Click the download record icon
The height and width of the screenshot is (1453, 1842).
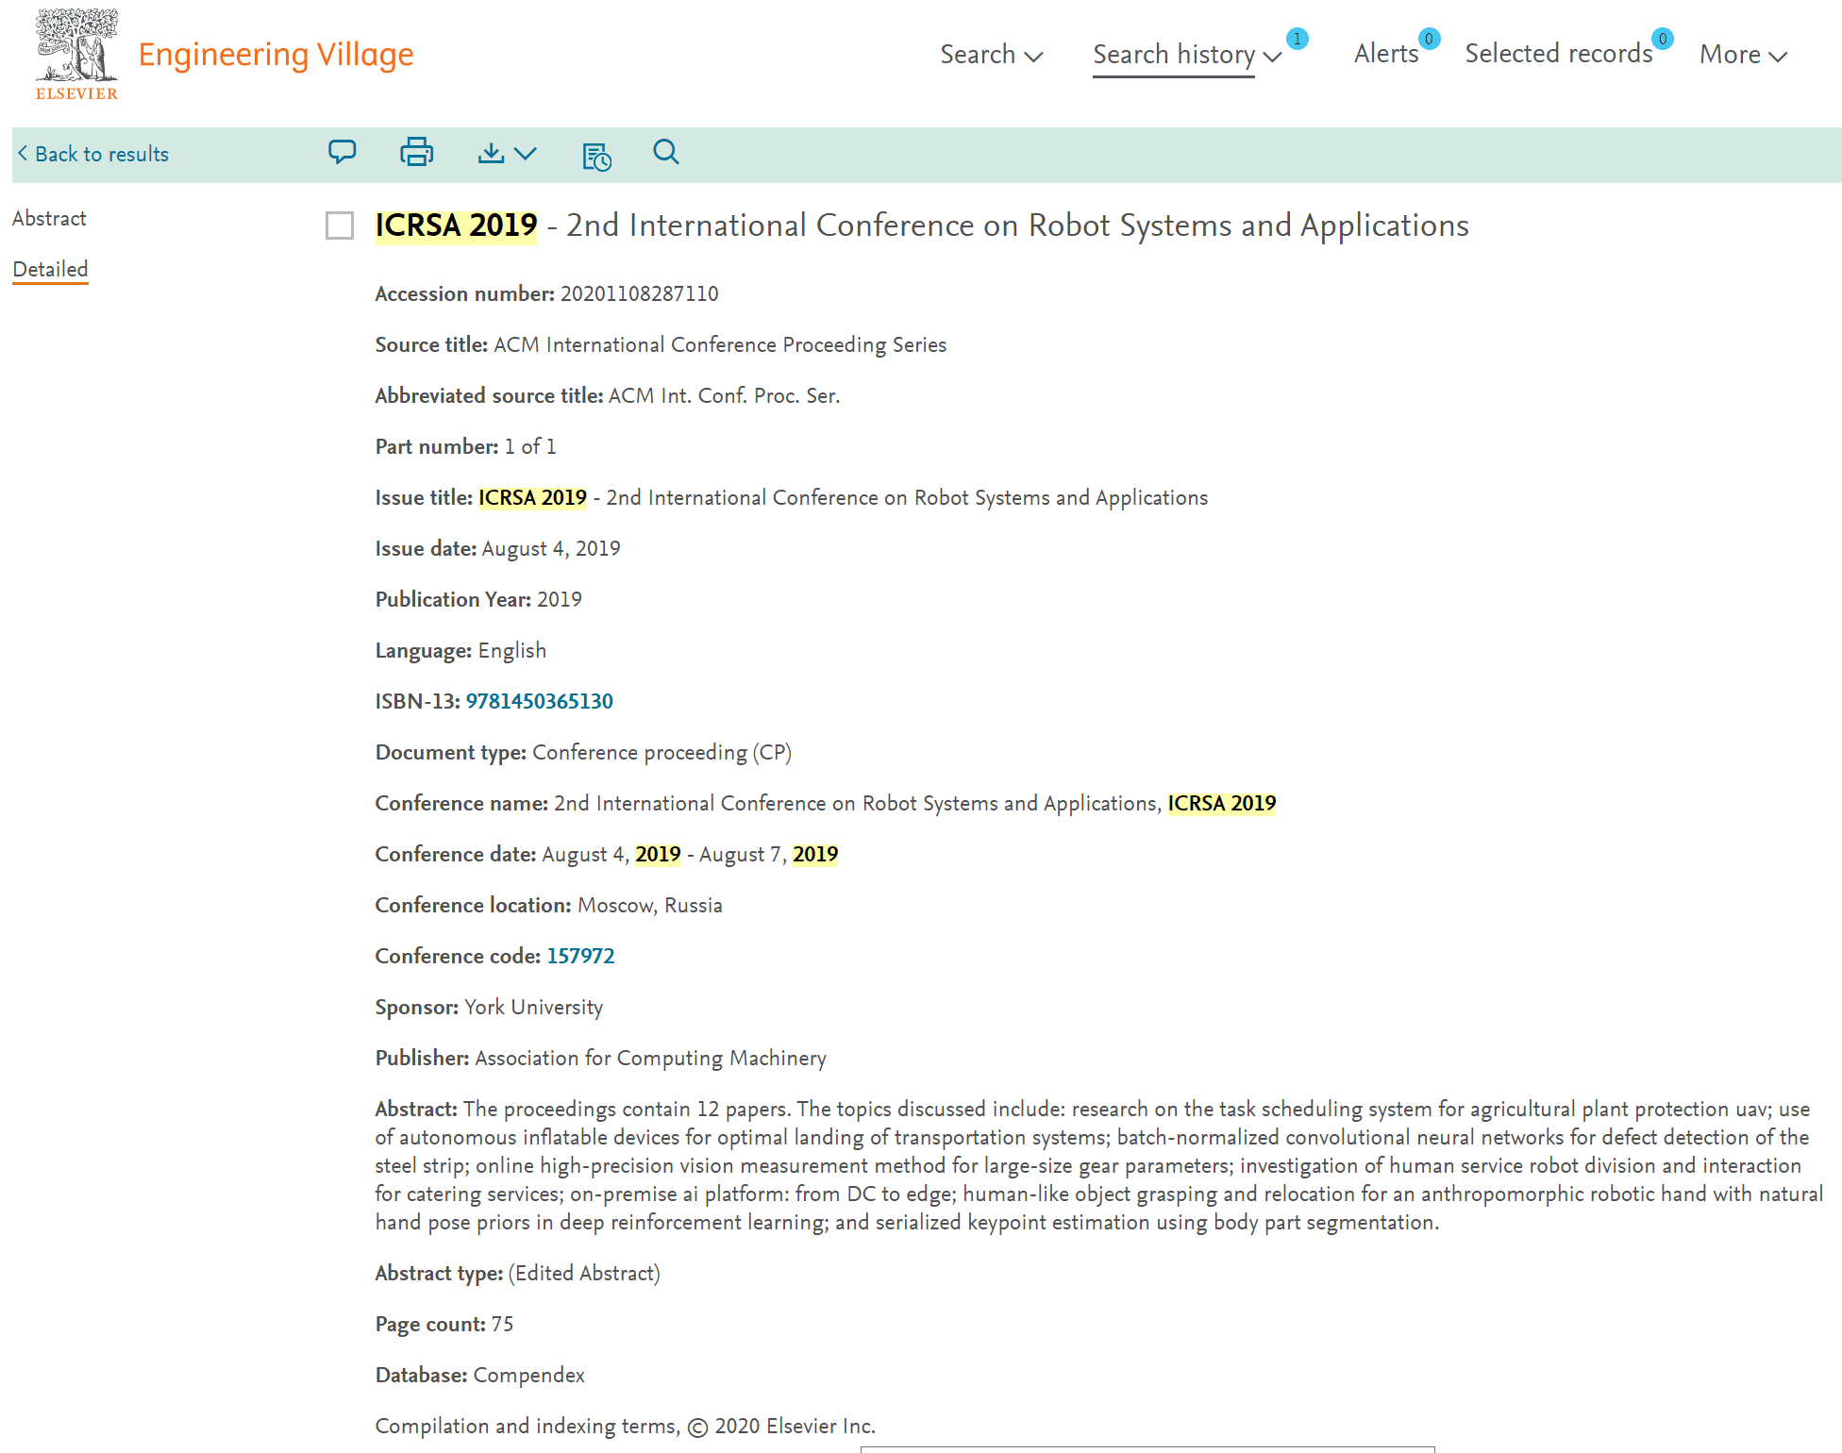(491, 153)
